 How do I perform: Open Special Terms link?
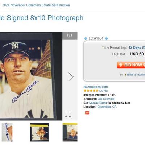coord(98,103)
